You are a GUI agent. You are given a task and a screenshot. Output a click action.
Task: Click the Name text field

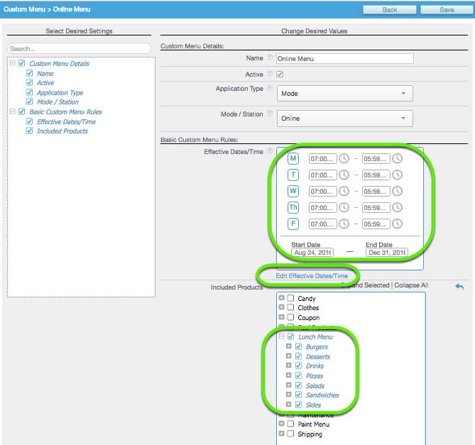point(345,59)
